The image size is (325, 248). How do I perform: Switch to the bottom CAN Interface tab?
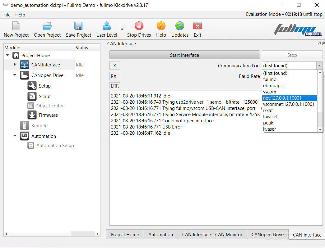307,235
